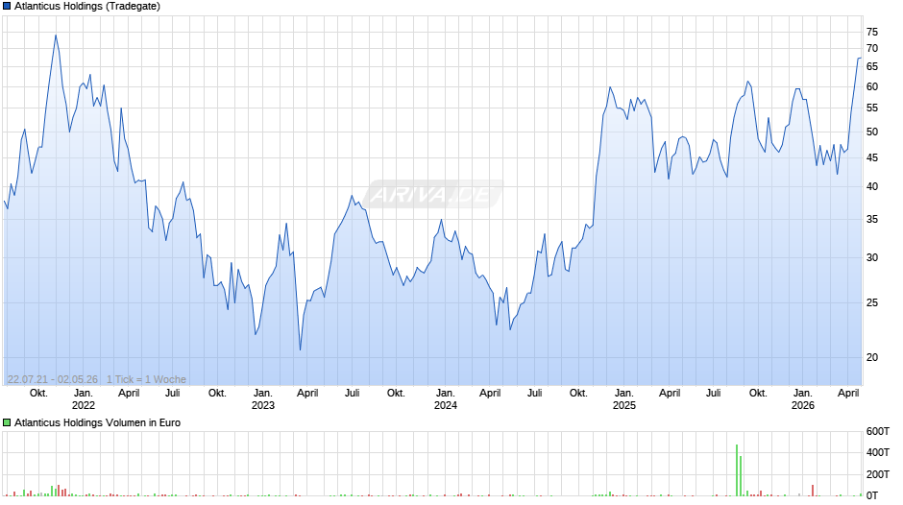Click the 'Jan. 2022' time axis label

tap(83, 399)
